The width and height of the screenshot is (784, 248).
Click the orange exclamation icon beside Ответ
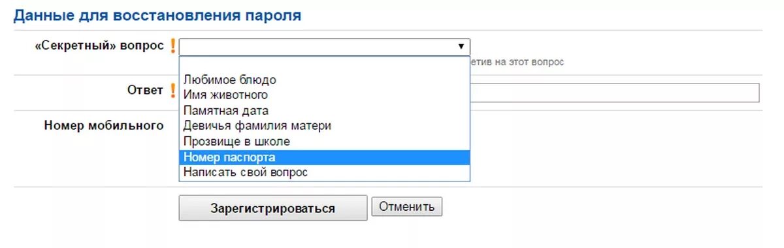[x=172, y=91]
